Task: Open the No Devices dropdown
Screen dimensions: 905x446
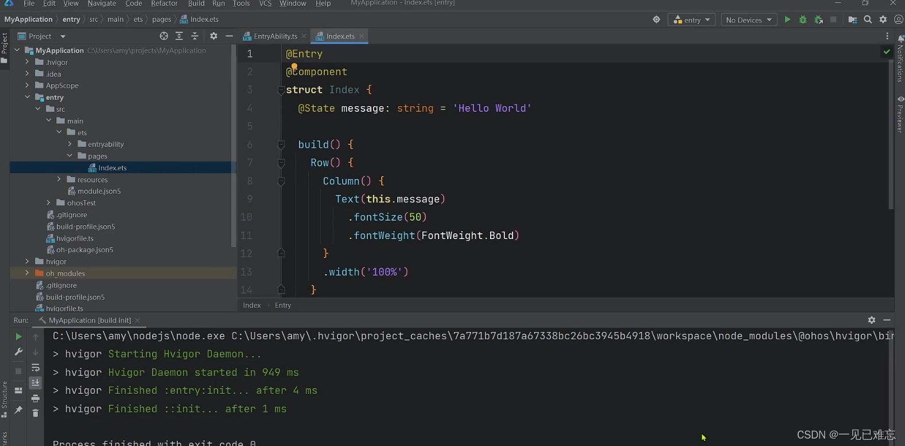Action: click(x=748, y=19)
